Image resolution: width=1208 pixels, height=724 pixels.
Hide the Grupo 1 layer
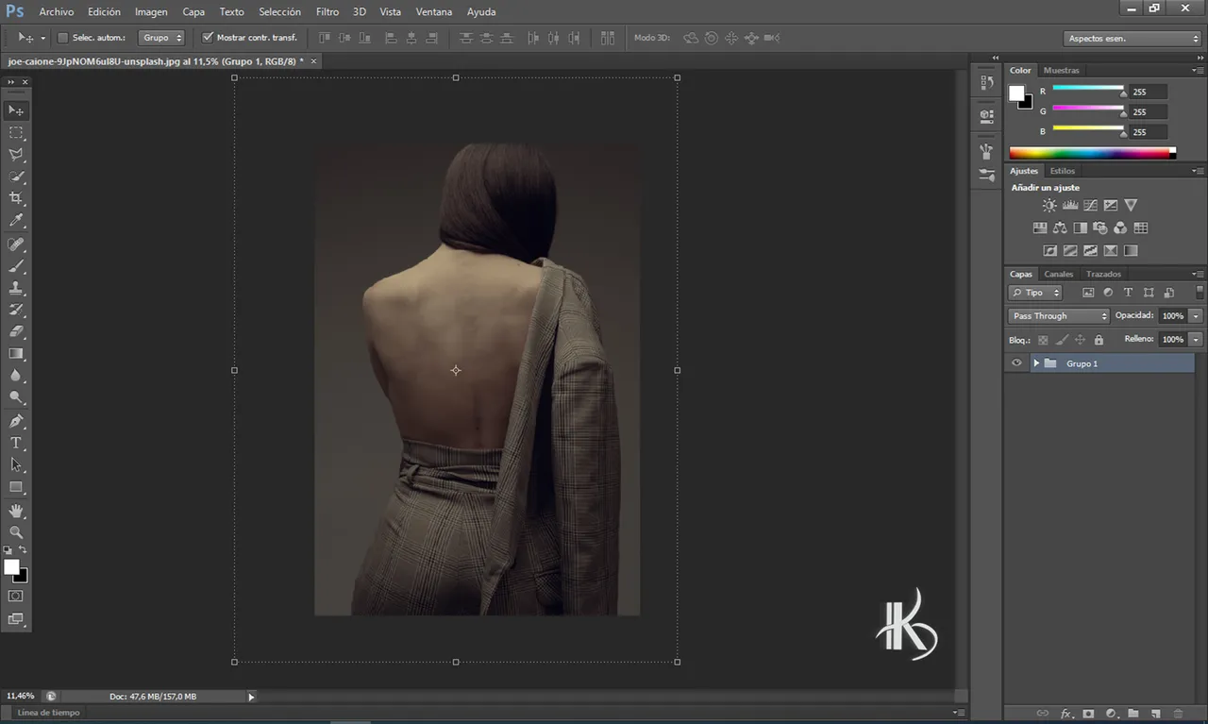(x=1016, y=363)
